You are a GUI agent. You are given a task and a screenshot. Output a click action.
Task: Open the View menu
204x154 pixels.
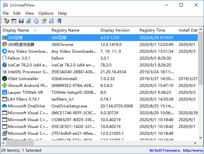click(x=29, y=13)
